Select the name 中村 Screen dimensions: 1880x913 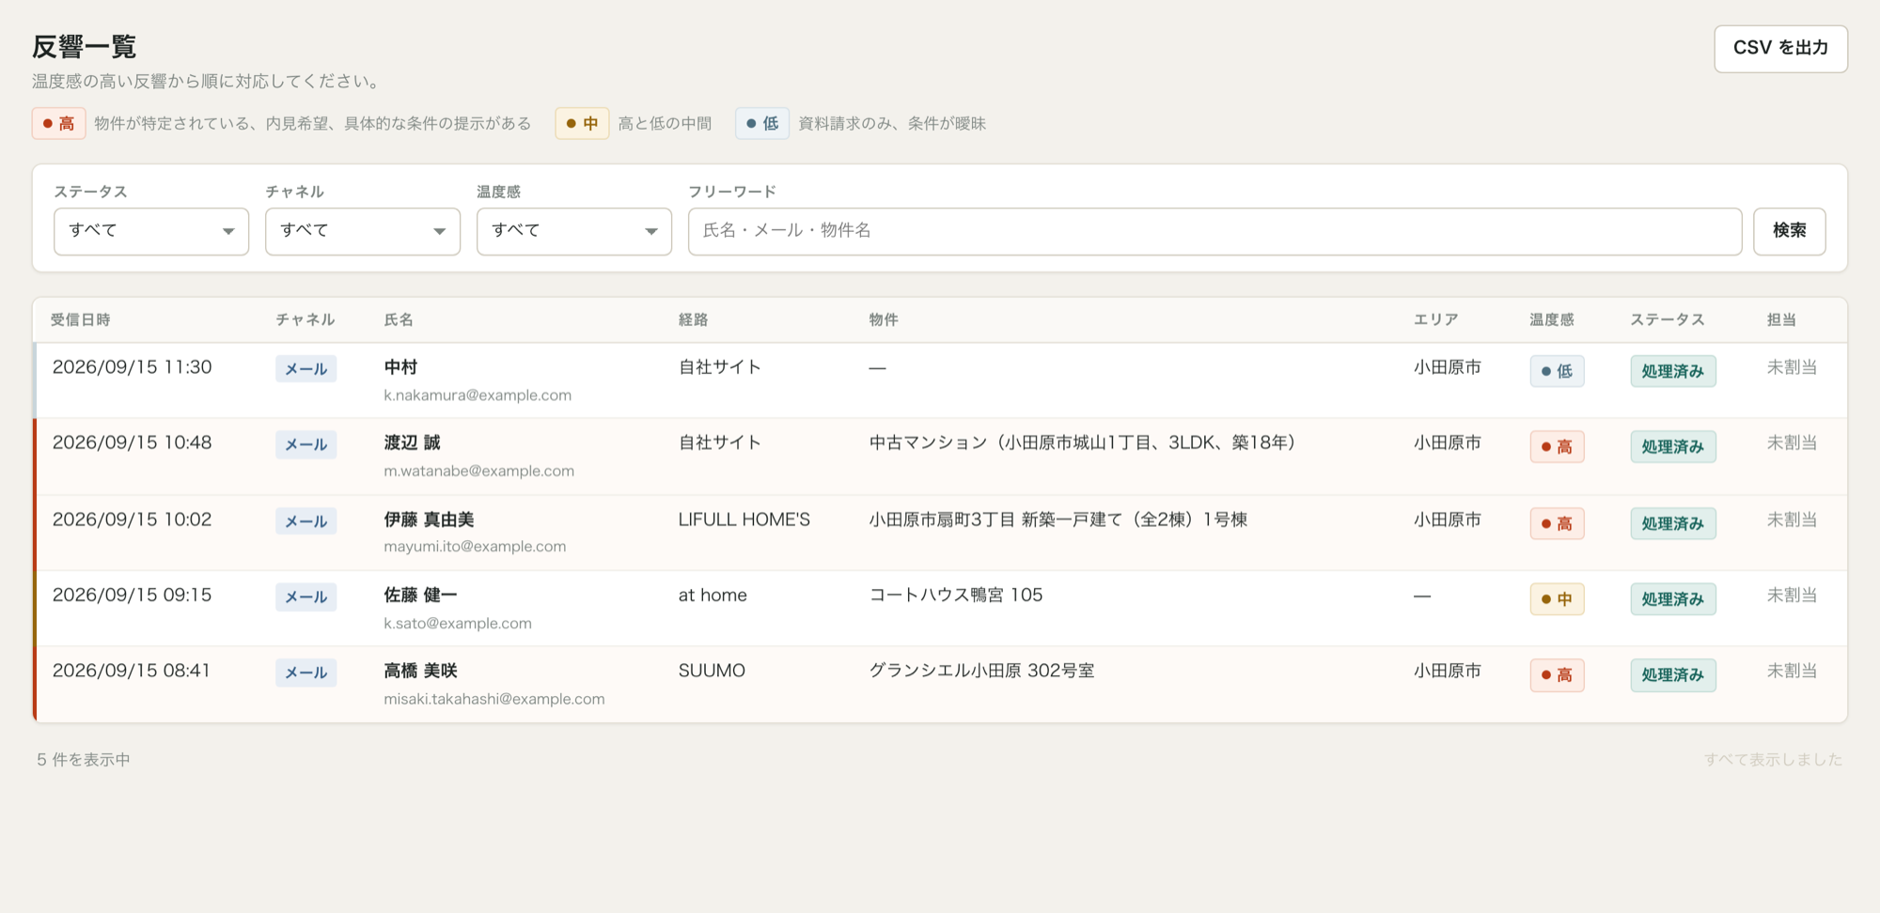[400, 367]
